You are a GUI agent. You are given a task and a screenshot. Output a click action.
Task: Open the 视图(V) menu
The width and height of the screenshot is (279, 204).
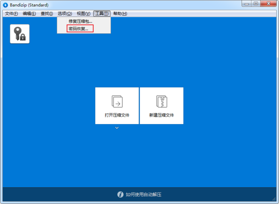83,13
